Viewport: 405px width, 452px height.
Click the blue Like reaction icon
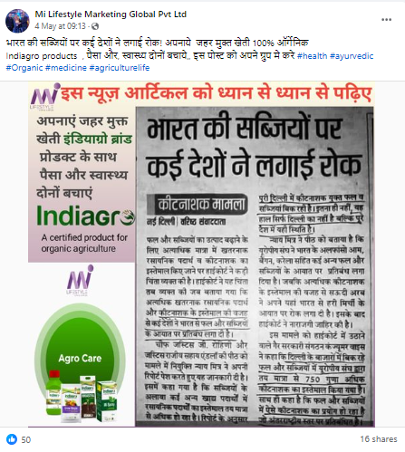12,439
